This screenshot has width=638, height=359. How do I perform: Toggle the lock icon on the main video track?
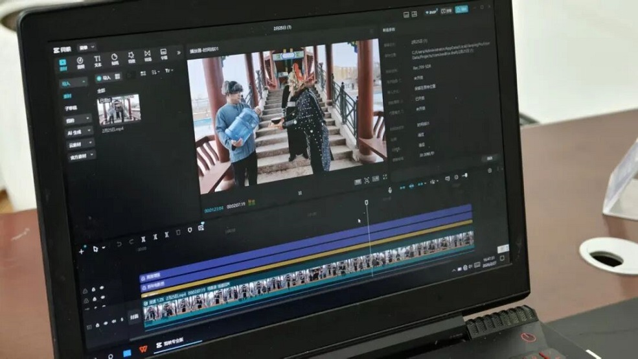tap(98, 324)
